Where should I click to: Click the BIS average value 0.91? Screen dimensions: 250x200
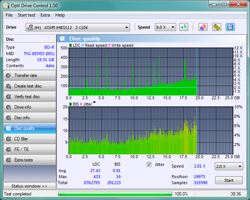click(x=117, y=171)
